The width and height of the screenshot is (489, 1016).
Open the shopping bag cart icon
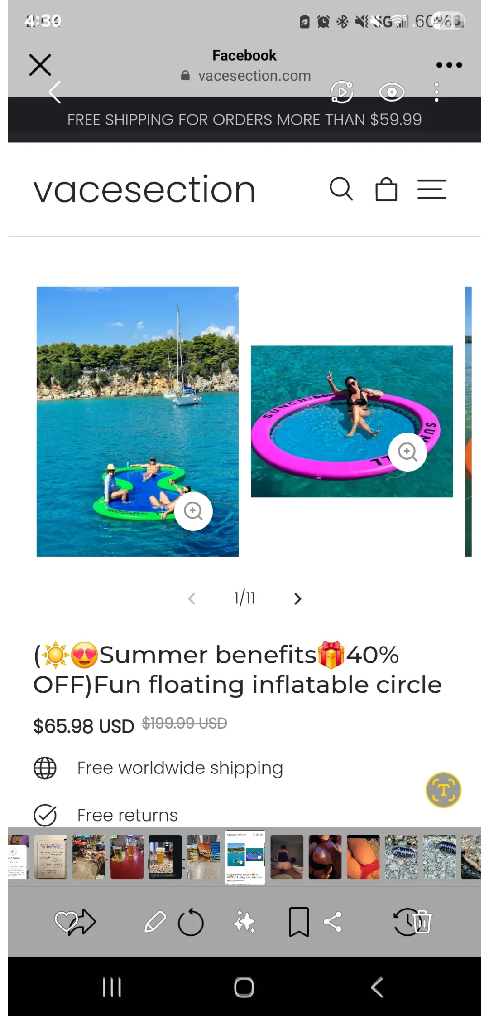[386, 189]
